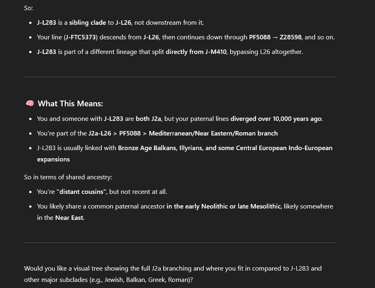Click the scroll-to-bottom circle button
Viewport: 375px width, 288px height.
tap(183, 286)
